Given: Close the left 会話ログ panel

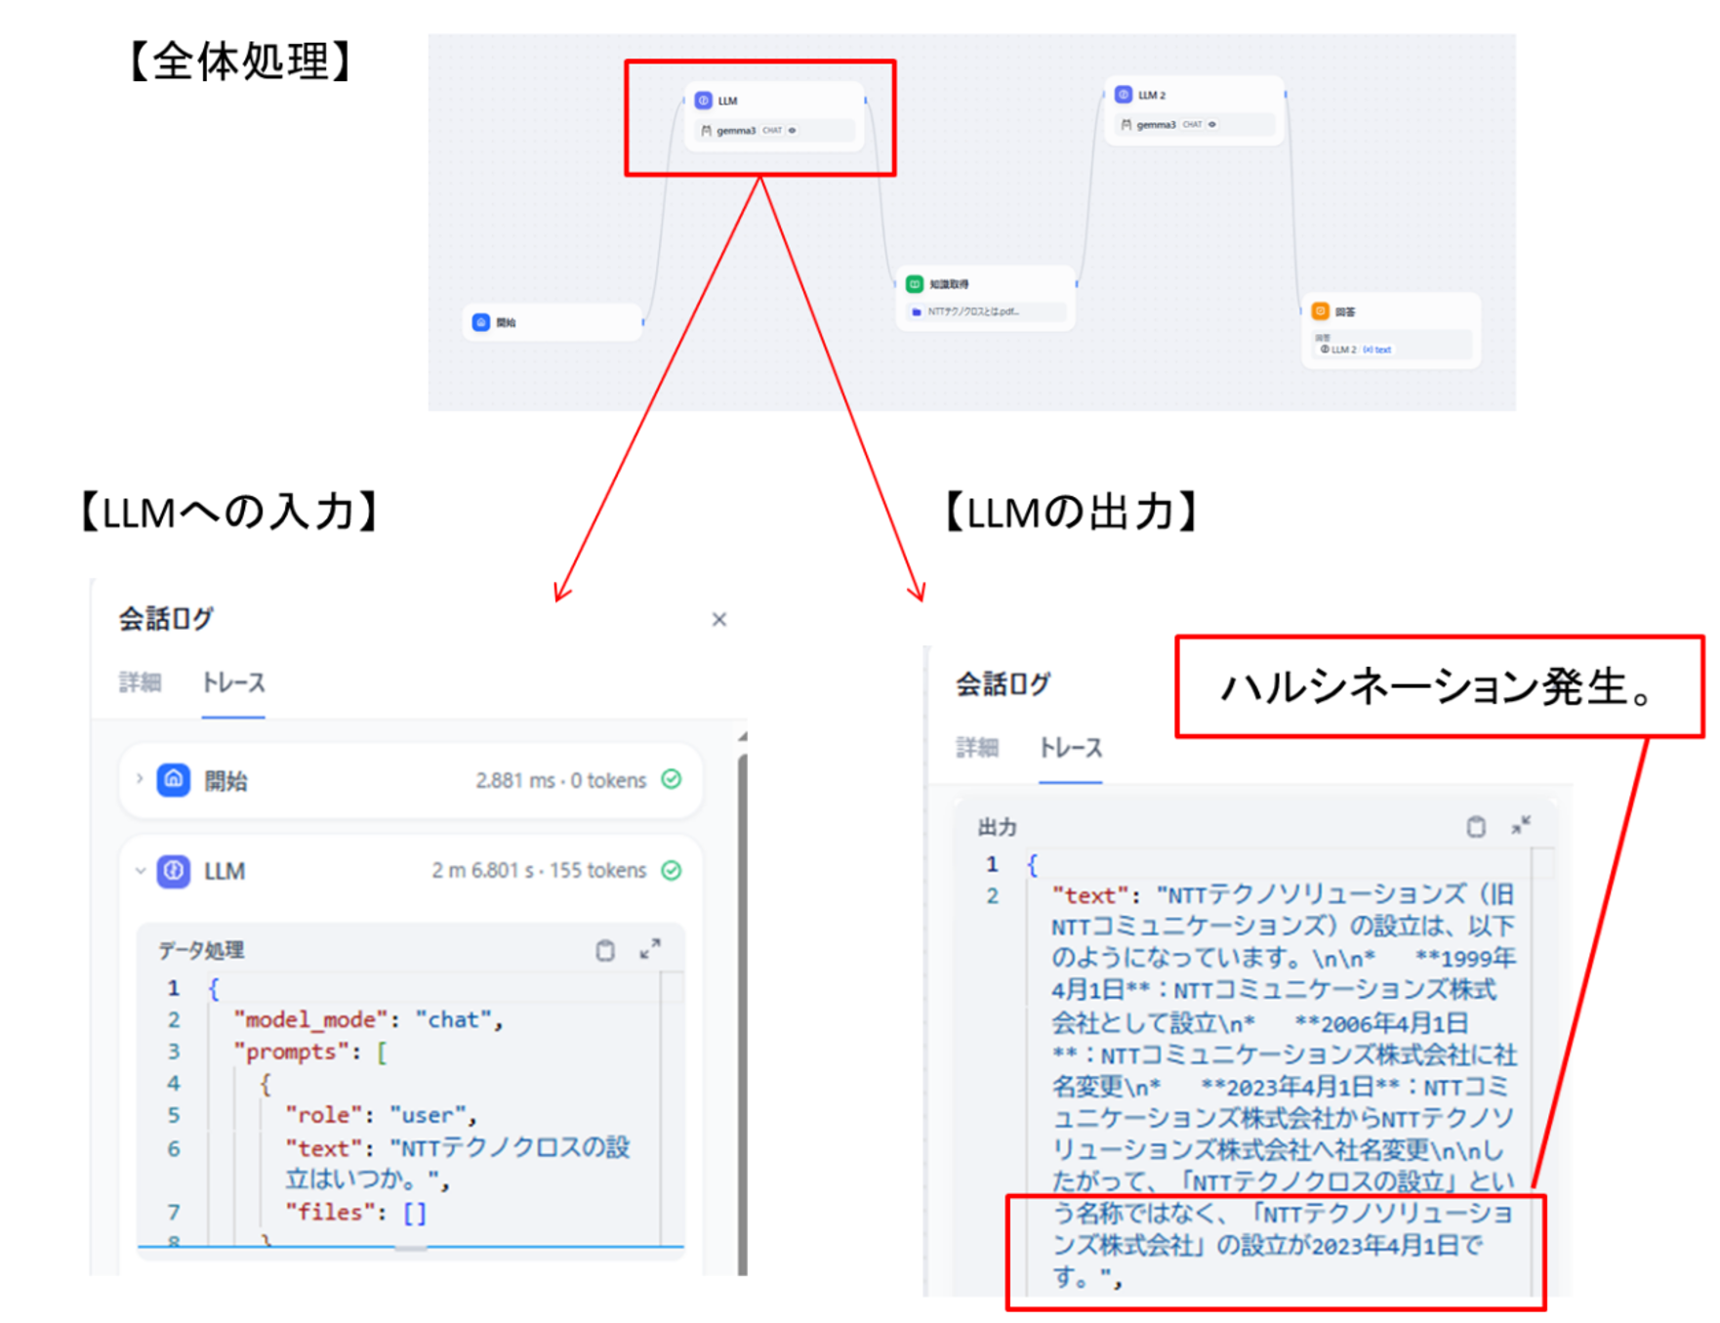Looking at the screenshot, I should [719, 619].
